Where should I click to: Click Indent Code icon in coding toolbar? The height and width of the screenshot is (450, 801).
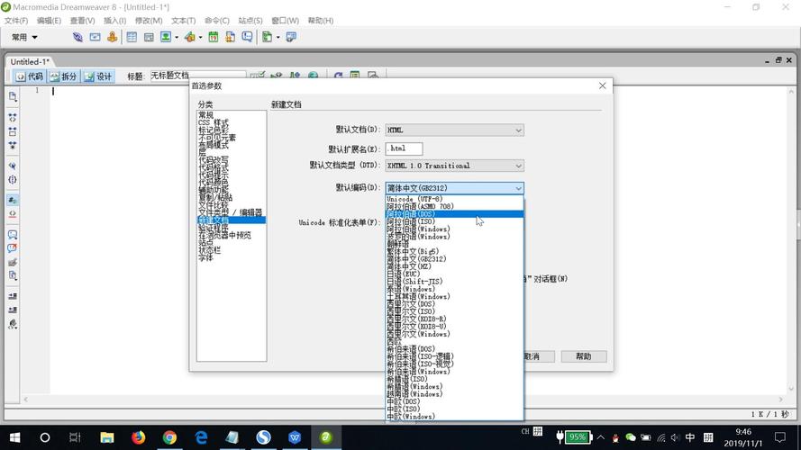pos(13,296)
